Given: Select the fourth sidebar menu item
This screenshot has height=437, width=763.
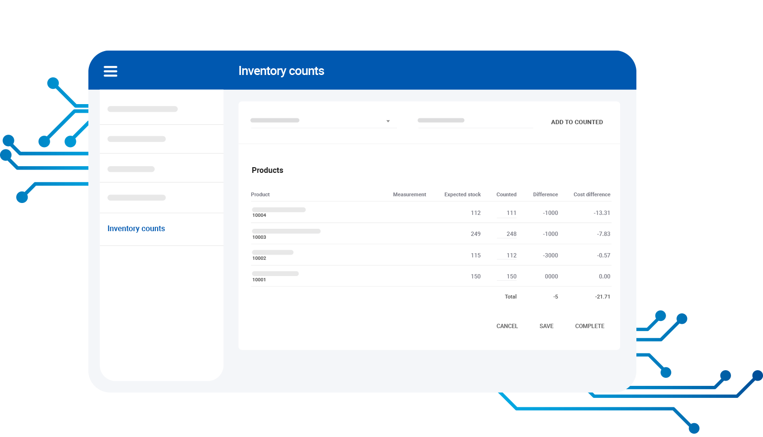Looking at the screenshot, I should [x=137, y=198].
